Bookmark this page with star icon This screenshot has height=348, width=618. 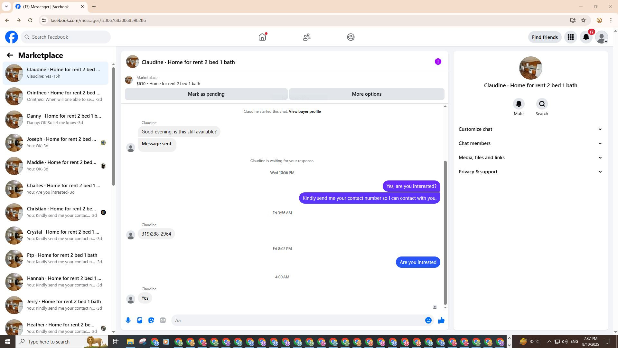coord(583,20)
